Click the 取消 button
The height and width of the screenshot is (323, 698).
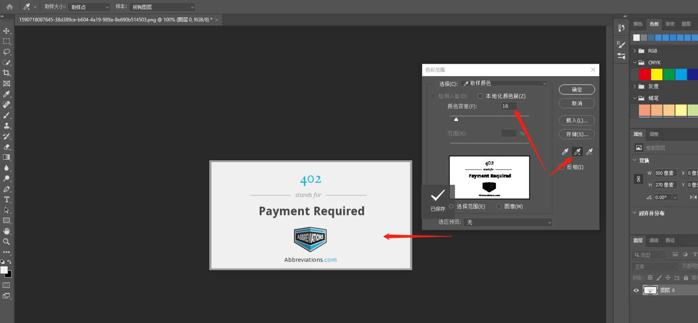coord(577,103)
